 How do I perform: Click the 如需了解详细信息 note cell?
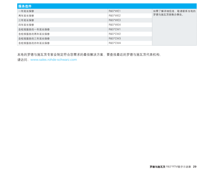coord(174,27)
